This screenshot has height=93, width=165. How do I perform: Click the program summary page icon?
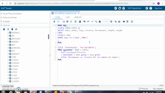tap(76, 21)
